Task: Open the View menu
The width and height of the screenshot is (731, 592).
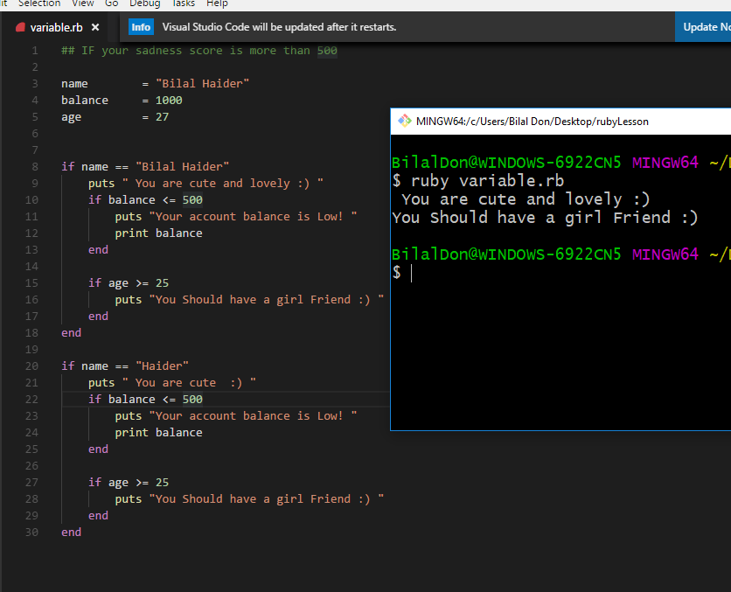Action: coord(82,3)
